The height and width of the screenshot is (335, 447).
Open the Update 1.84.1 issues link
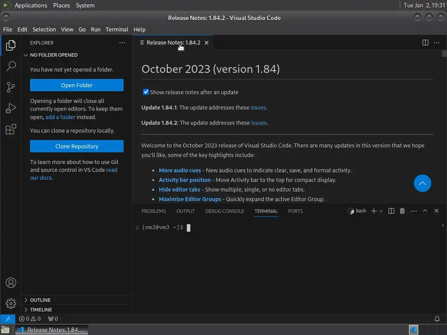point(258,107)
